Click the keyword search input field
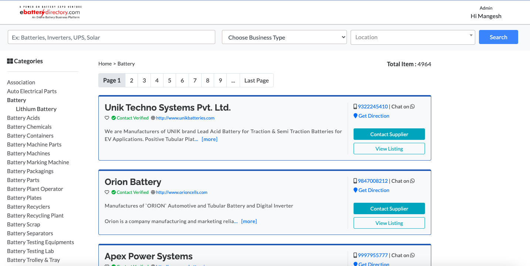 click(111, 37)
